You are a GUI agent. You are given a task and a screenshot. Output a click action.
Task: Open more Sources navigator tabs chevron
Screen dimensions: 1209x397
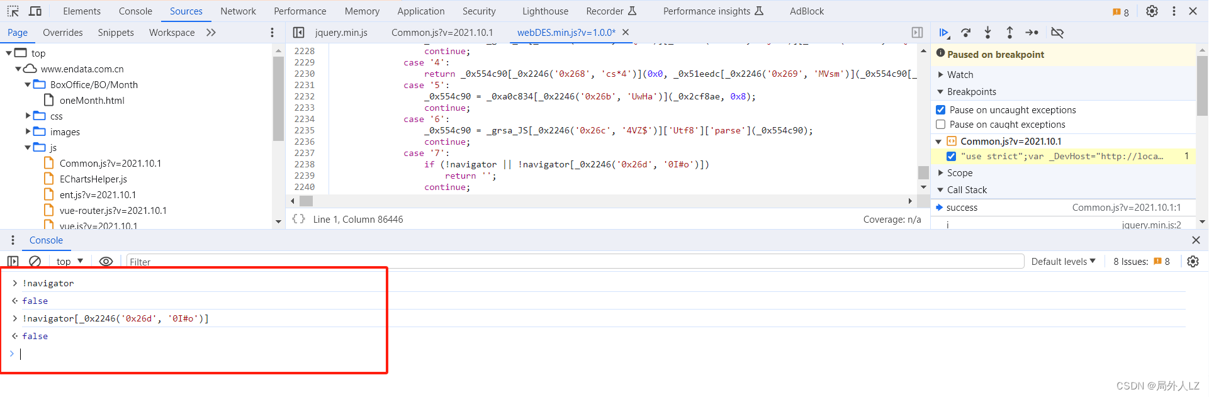(211, 32)
